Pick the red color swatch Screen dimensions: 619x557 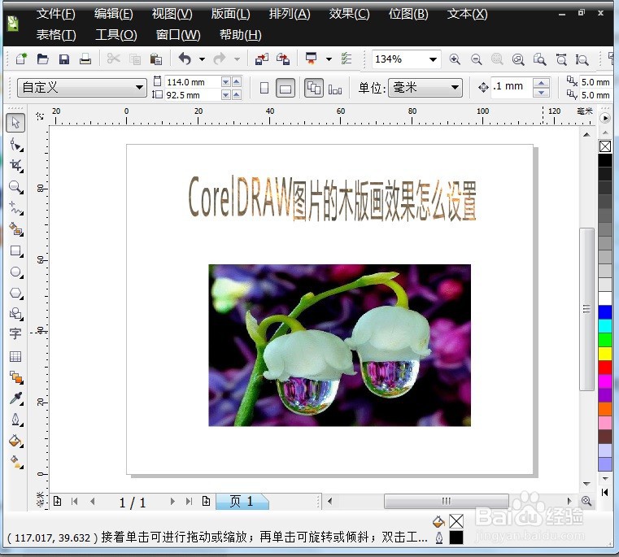coord(605,367)
